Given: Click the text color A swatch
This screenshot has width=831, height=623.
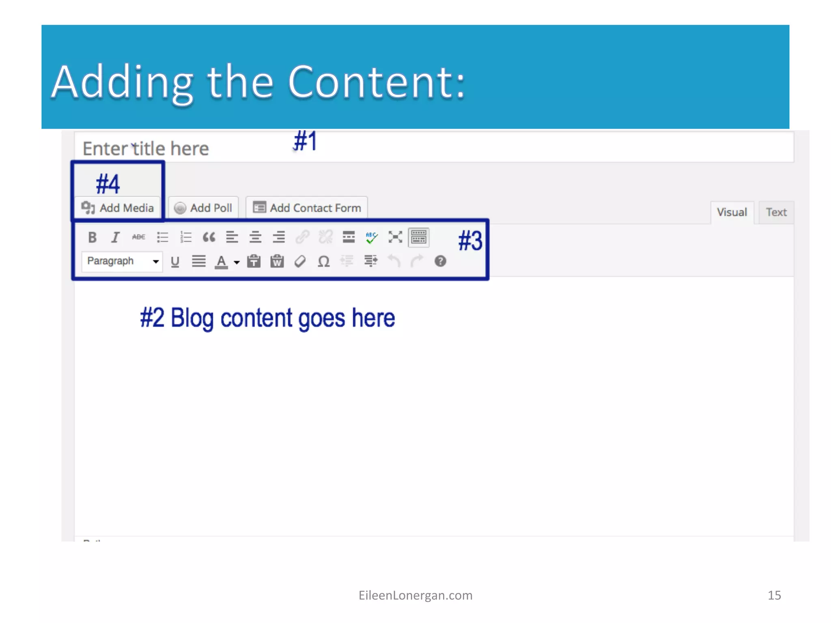Looking at the screenshot, I should point(221,262).
